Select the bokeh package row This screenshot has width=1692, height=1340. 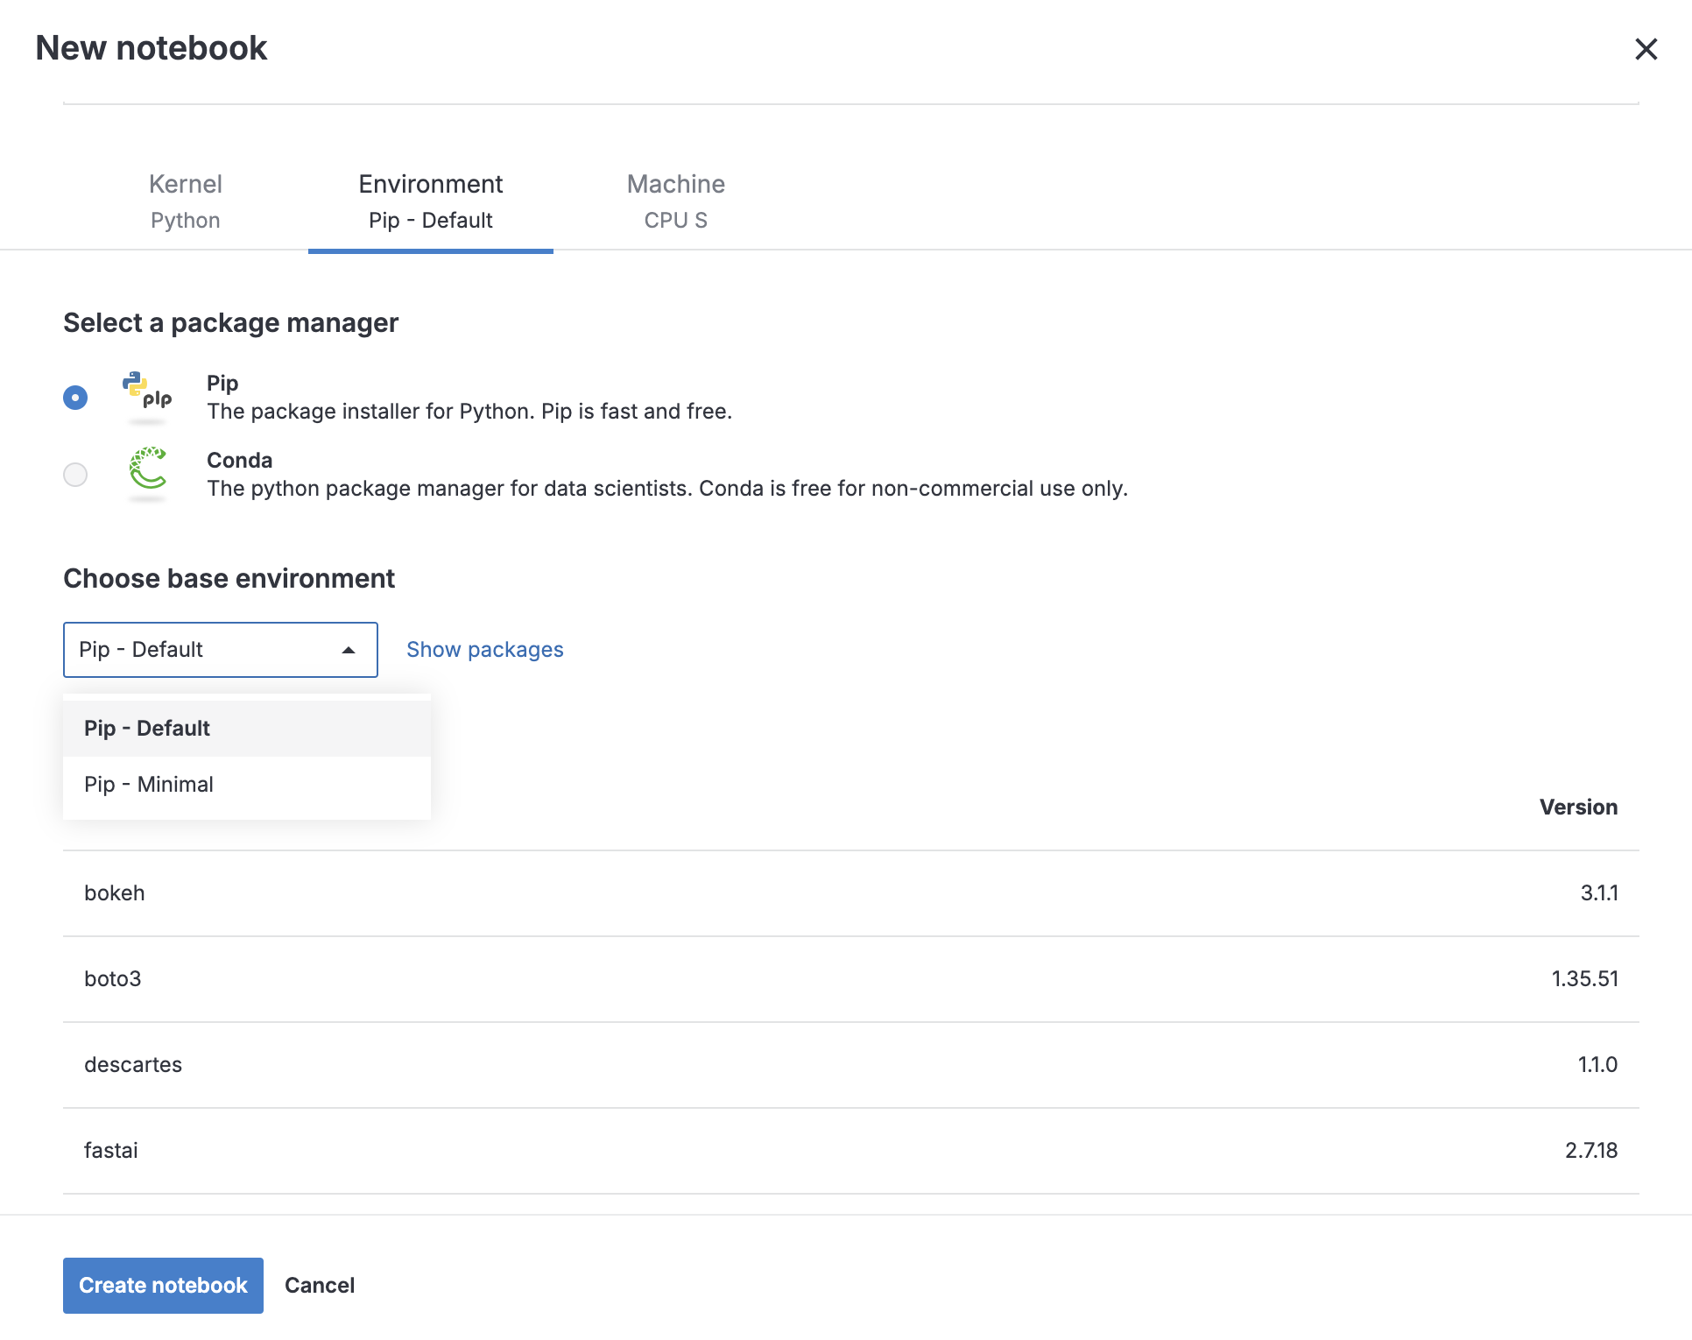click(x=841, y=892)
